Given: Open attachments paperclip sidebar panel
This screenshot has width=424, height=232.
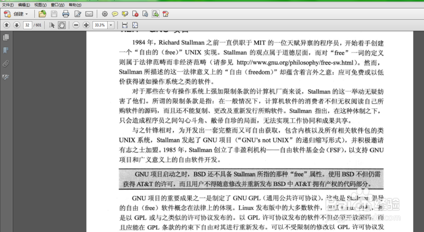Looking at the screenshot, I should 6,64.
